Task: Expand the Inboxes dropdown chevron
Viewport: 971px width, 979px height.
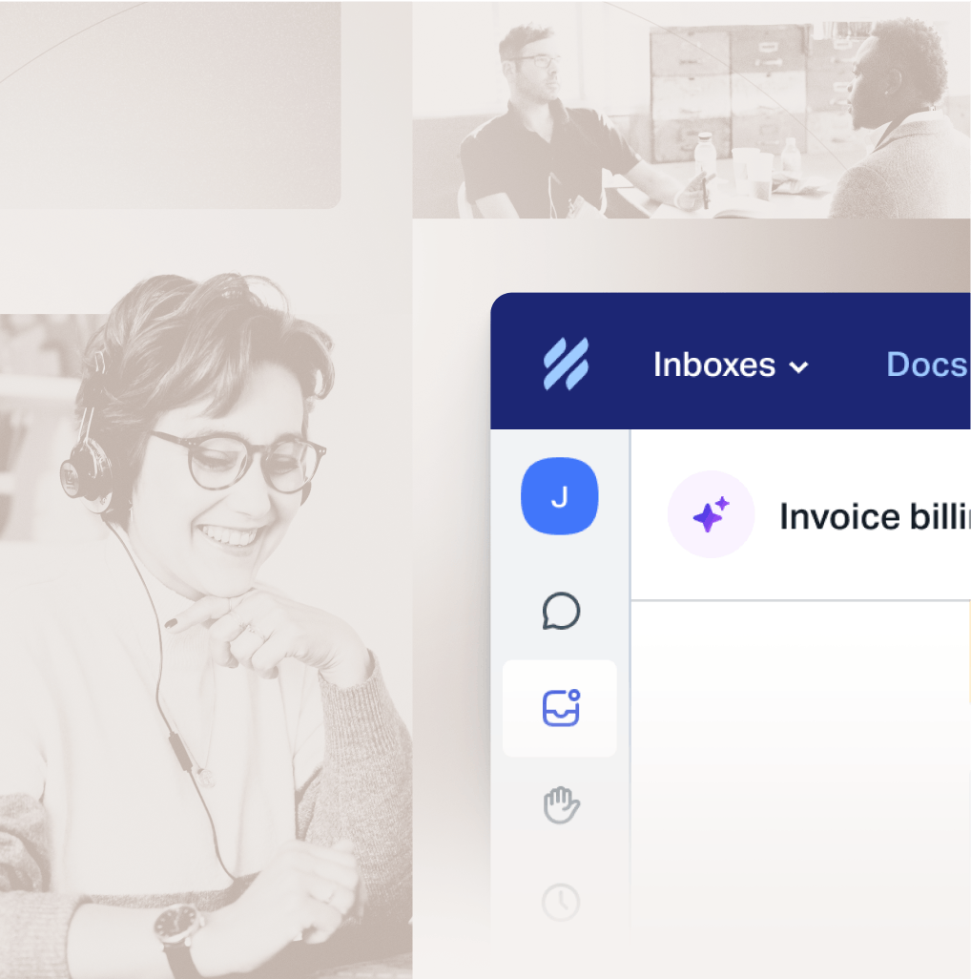Action: pos(799,367)
